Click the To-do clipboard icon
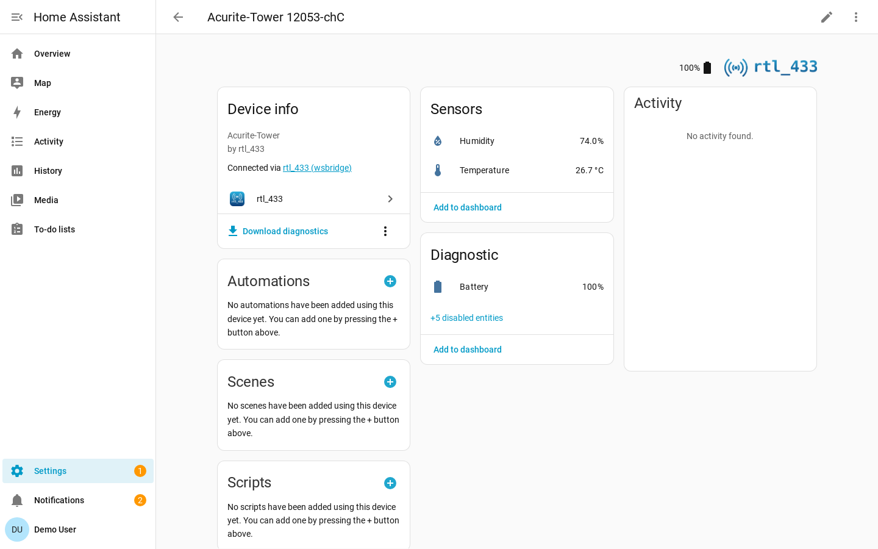The height and width of the screenshot is (549, 878). (17, 229)
